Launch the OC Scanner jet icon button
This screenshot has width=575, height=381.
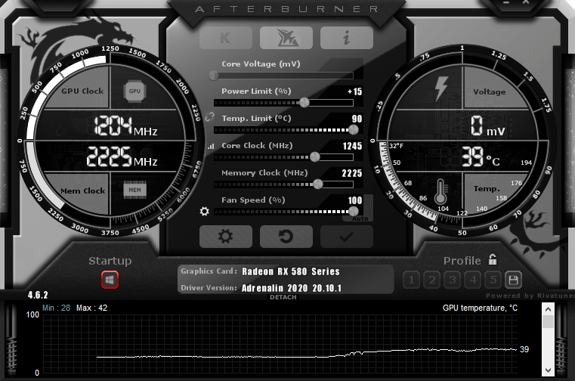click(286, 38)
